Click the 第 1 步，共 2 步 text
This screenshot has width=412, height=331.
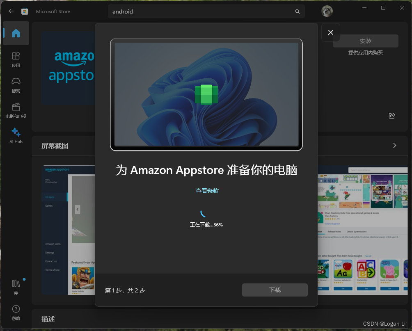coord(125,290)
